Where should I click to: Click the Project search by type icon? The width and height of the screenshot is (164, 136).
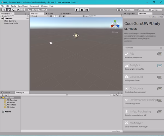114,95
